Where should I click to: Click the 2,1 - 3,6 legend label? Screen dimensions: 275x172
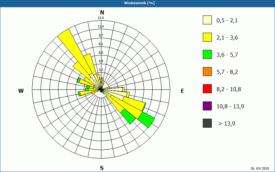coord(227,38)
